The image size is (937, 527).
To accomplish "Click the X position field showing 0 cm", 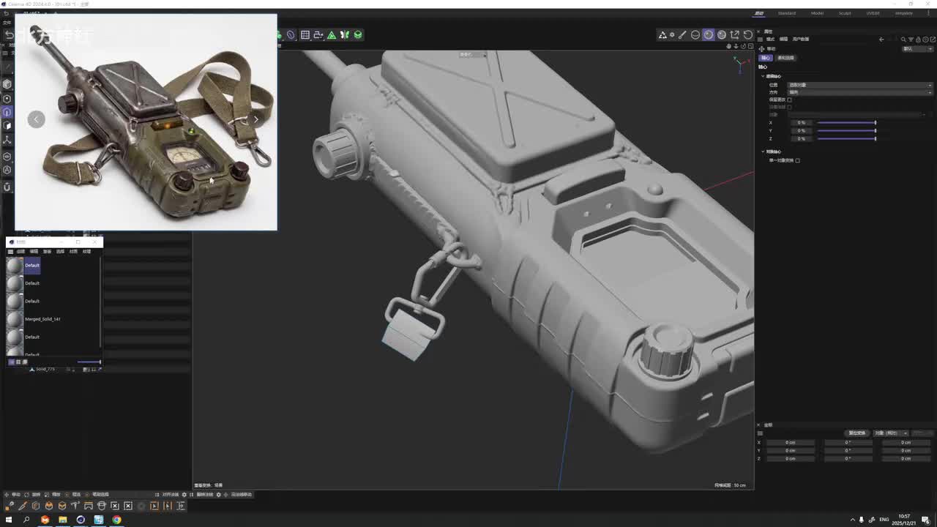I will coord(790,443).
